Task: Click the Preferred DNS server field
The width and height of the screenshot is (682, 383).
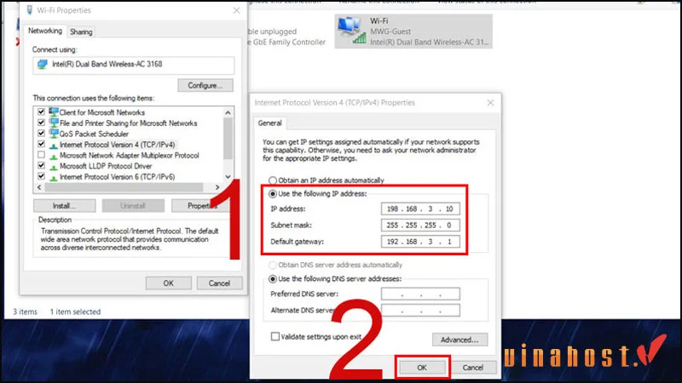Action: [x=420, y=294]
